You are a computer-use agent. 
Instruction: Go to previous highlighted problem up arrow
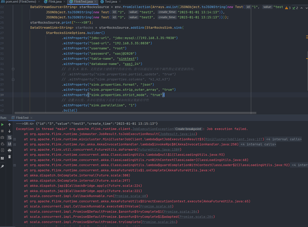tap(302, 8)
